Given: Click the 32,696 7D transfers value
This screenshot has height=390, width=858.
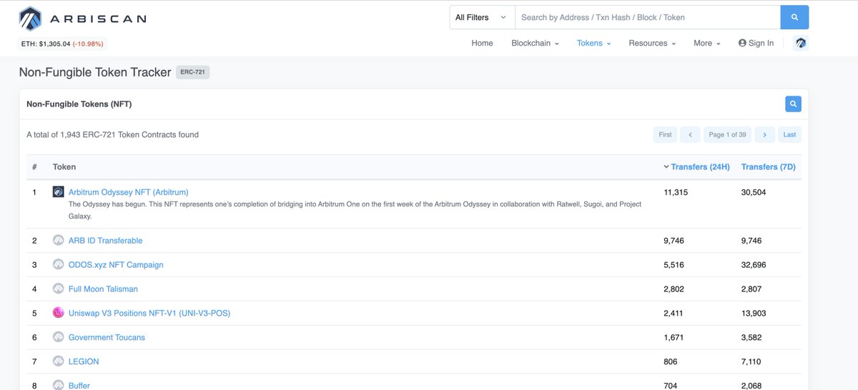Looking at the screenshot, I should [754, 265].
